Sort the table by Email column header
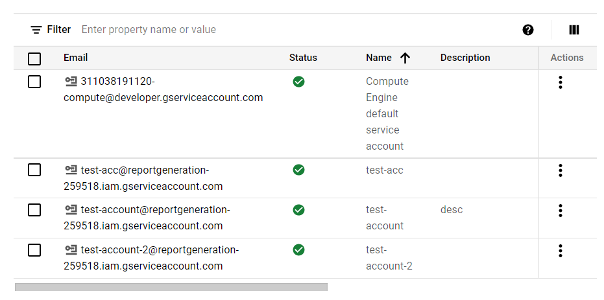 [x=75, y=58]
